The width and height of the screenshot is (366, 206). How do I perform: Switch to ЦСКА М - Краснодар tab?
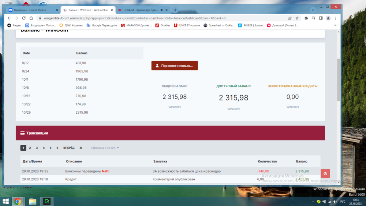point(139,10)
